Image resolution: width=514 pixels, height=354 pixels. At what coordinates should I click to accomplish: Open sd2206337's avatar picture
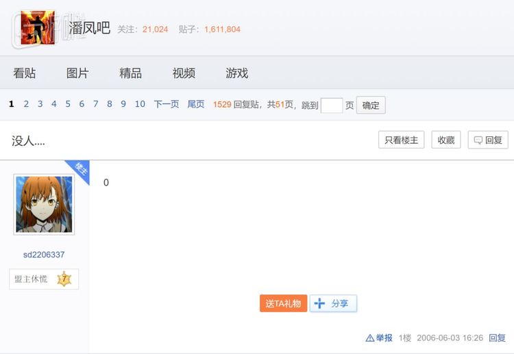pyautogui.click(x=44, y=204)
